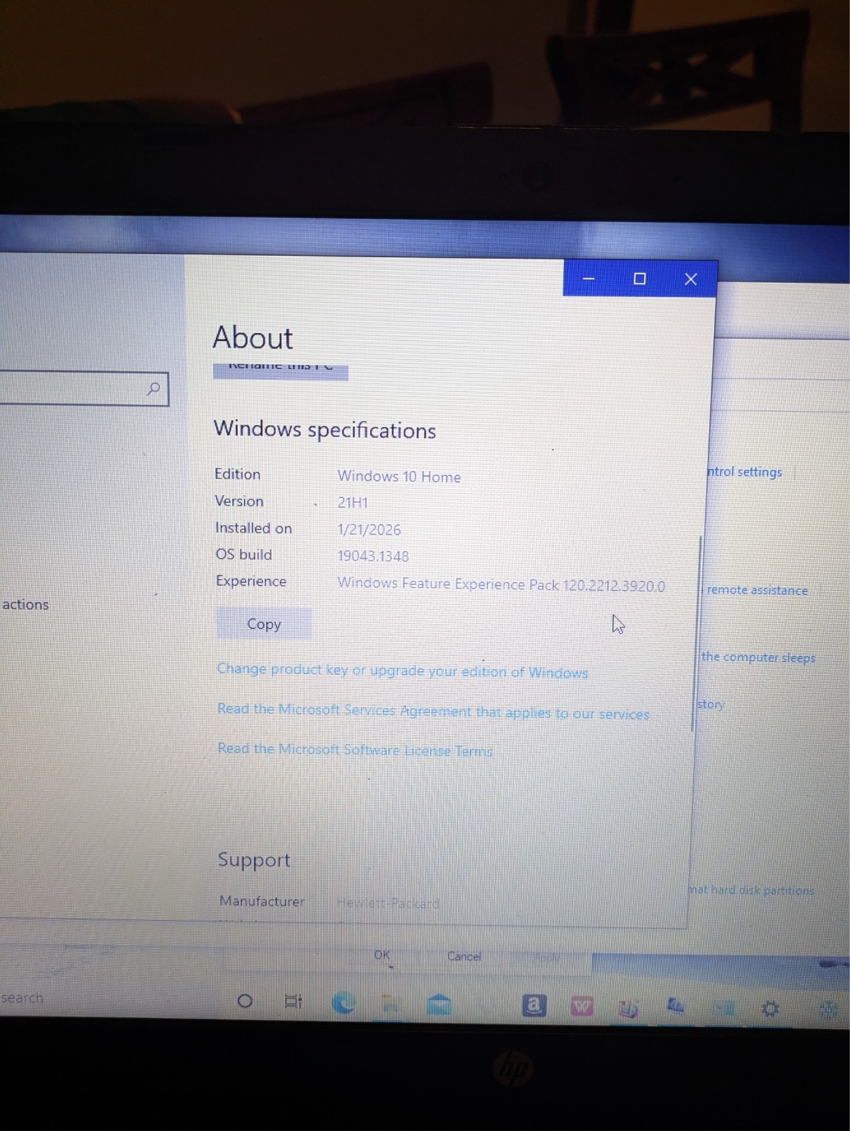Close the Settings About window

(x=691, y=279)
